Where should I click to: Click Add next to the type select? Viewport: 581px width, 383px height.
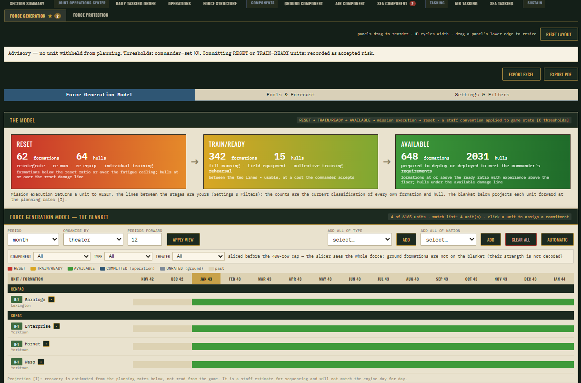click(406, 239)
